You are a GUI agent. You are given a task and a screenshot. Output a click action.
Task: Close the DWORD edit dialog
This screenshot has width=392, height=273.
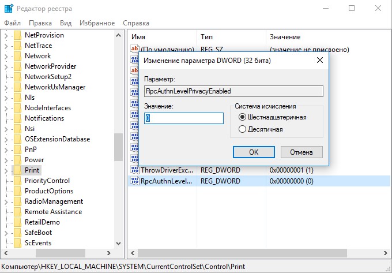[x=320, y=60]
